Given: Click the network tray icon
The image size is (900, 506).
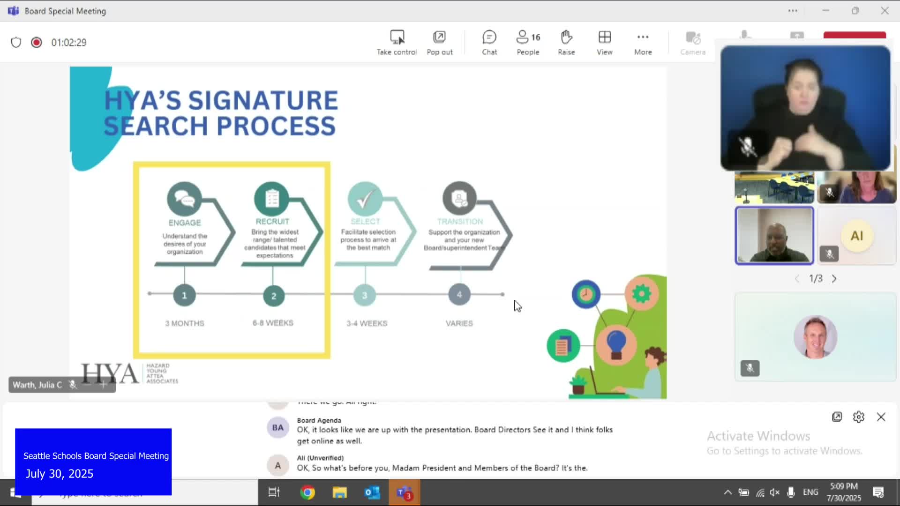Looking at the screenshot, I should [760, 492].
